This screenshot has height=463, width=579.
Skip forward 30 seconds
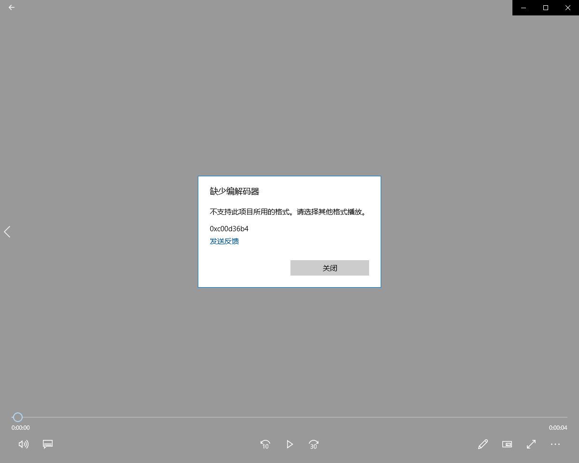[314, 444]
